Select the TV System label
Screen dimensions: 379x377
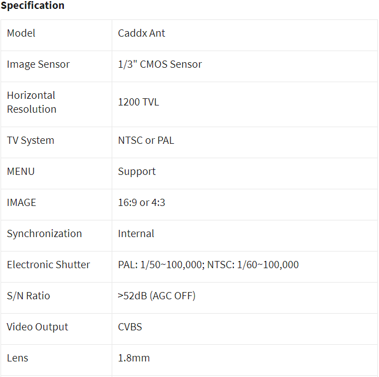click(x=31, y=140)
